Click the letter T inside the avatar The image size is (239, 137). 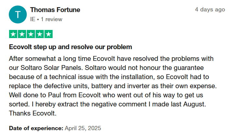tap(18, 15)
